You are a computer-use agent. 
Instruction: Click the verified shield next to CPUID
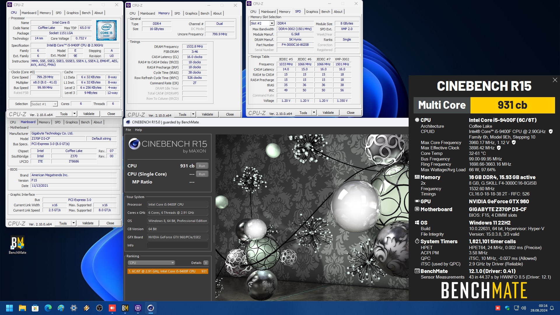551,132
